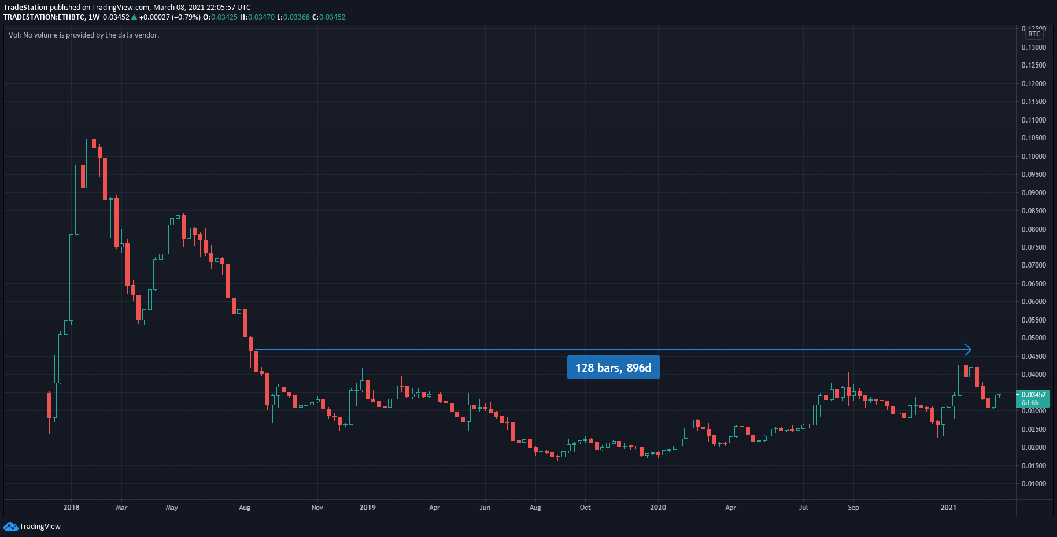This screenshot has width=1057, height=537.
Task: Click the TradingView brand text link
Action: click(x=40, y=526)
